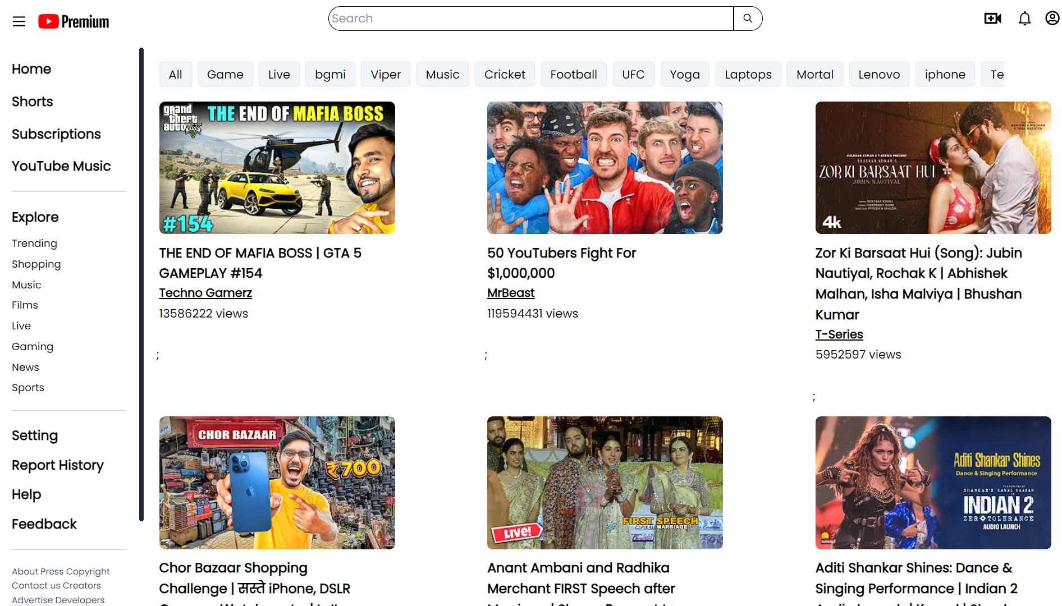1062x606 pixels.
Task: Open Help in sidebar
Action: point(26,494)
